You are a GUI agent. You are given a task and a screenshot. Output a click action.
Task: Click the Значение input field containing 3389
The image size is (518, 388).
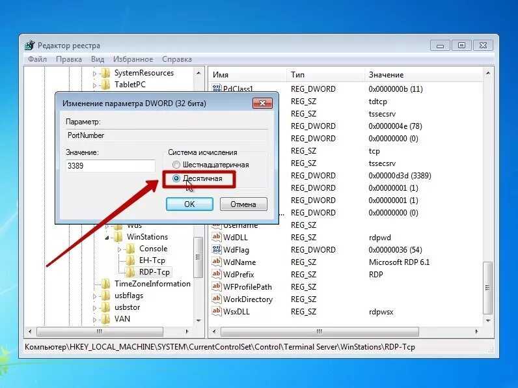(111, 165)
